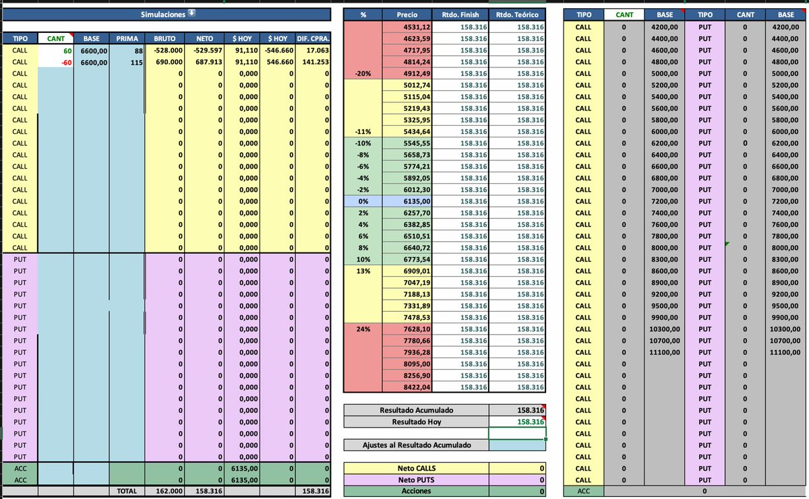Click the Resultado Hoy label
The height and width of the screenshot is (499, 809).
417,422
